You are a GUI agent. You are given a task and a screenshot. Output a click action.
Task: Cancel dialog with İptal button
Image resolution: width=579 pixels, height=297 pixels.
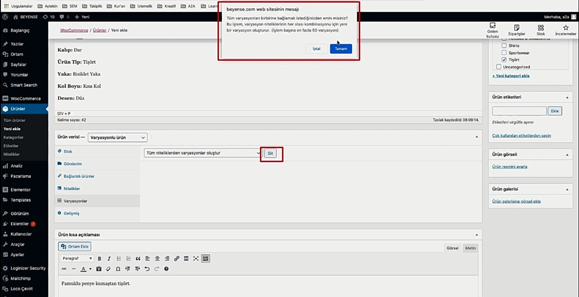[x=316, y=49]
